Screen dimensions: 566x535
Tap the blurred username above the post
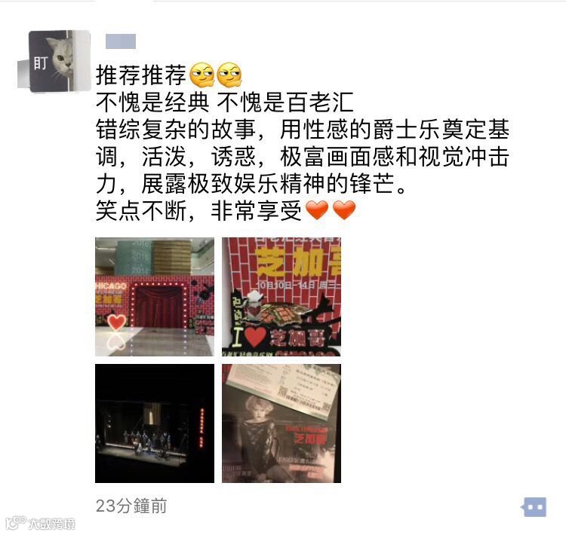tap(121, 41)
